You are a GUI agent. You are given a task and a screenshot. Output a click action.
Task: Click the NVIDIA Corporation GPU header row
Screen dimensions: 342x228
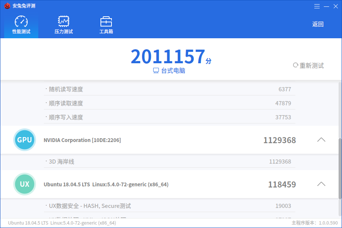pyautogui.click(x=169, y=140)
